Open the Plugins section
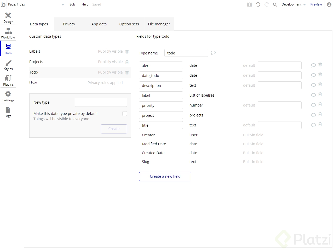 (x=8, y=80)
